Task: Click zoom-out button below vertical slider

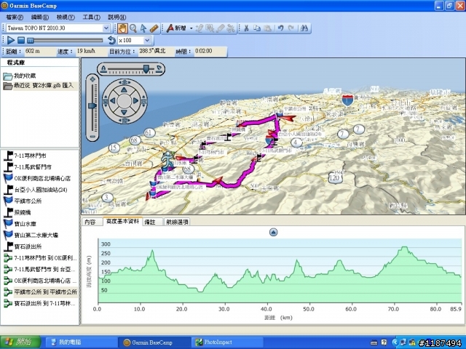Action: [x=92, y=137]
